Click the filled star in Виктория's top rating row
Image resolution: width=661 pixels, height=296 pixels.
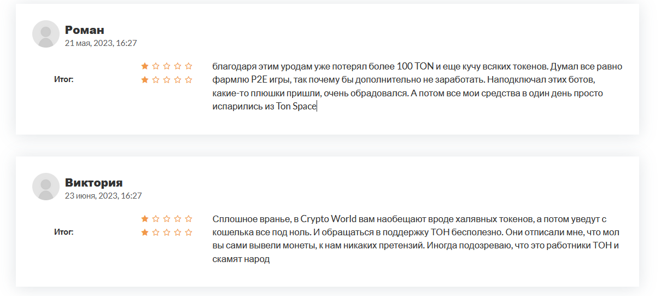(145, 219)
